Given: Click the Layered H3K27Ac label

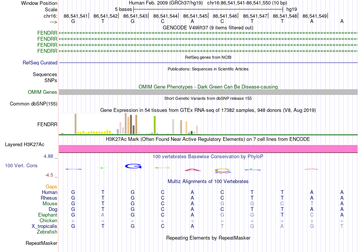Looking at the screenshot, I should 24,145.
